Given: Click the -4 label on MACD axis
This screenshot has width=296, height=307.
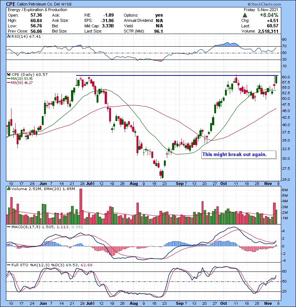Looking at the screenshot, I should click(x=284, y=261).
